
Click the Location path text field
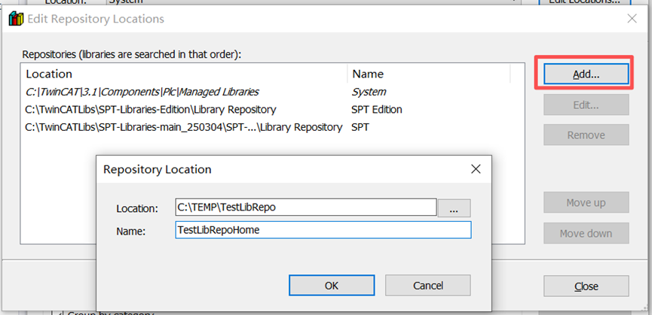click(x=305, y=207)
